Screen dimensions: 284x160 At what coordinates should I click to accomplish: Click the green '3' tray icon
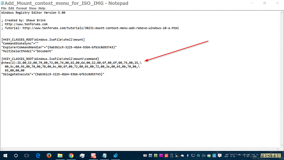(x=156, y=156)
